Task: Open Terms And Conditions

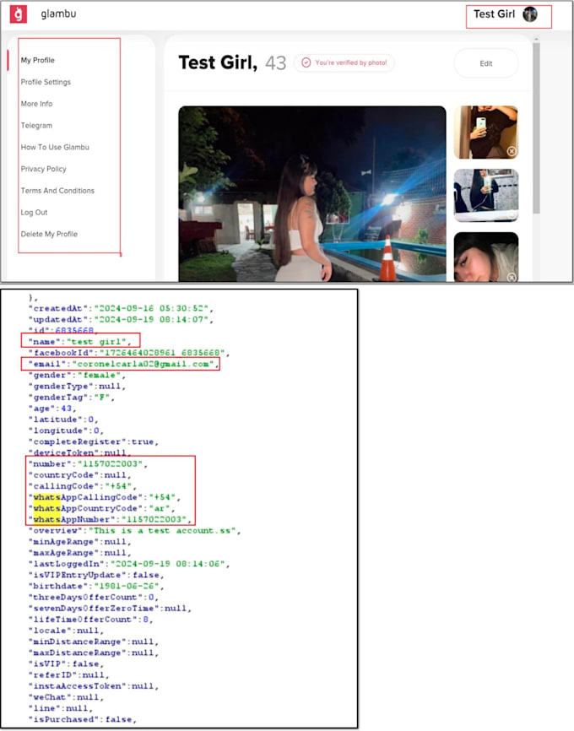Action: (57, 190)
